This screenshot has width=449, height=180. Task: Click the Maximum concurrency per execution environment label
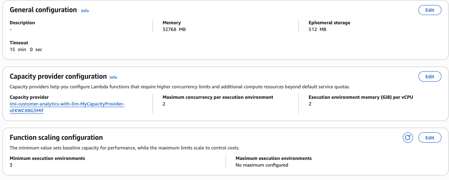point(218,97)
